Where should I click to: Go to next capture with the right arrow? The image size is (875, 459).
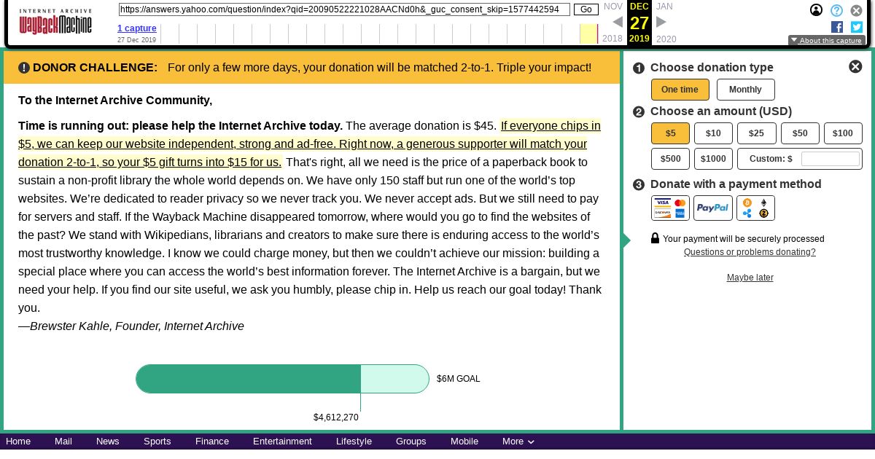(661, 22)
